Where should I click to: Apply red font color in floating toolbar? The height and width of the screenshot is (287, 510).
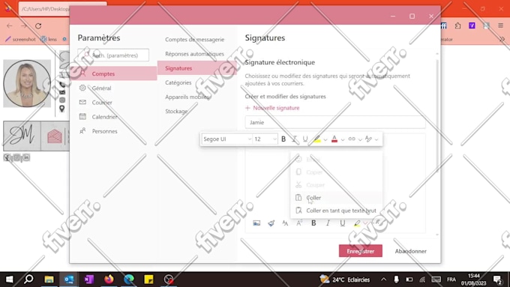[334, 139]
